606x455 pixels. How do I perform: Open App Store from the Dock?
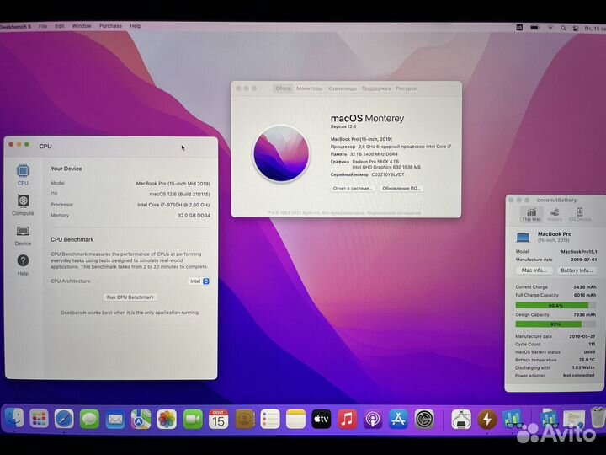click(x=398, y=419)
